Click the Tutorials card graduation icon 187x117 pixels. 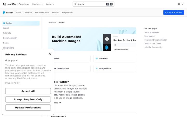pos(97,58)
